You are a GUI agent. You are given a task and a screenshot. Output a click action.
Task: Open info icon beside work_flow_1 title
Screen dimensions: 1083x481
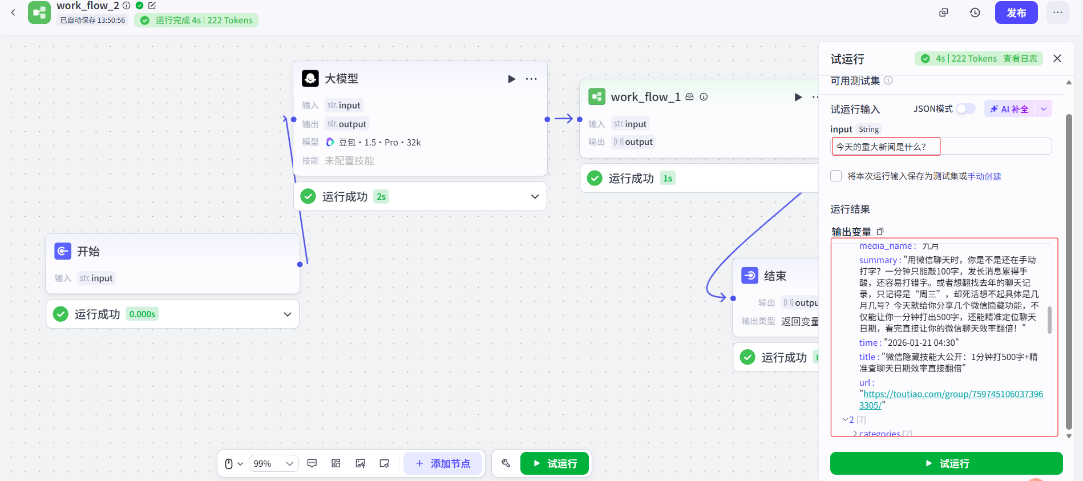[x=704, y=96]
